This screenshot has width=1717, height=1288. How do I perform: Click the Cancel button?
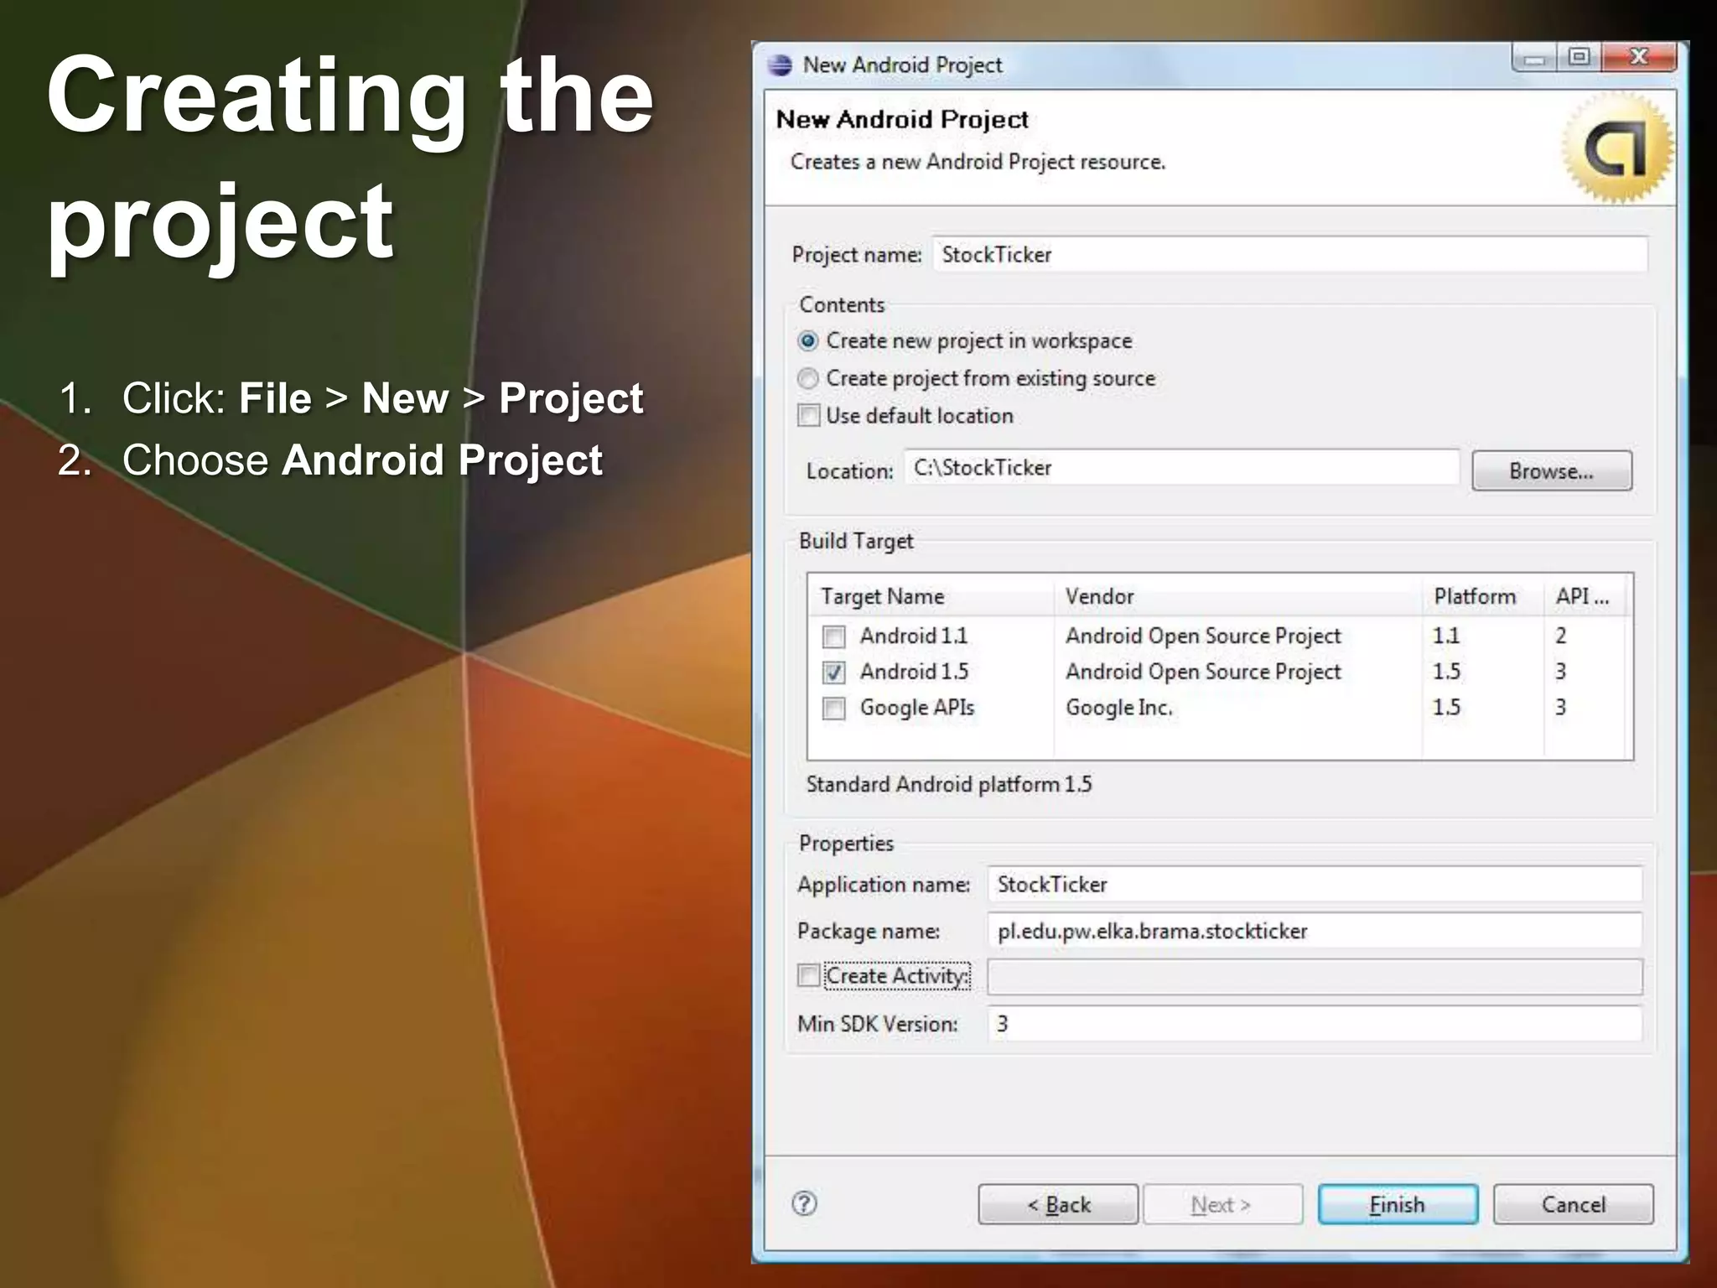click(1574, 1204)
